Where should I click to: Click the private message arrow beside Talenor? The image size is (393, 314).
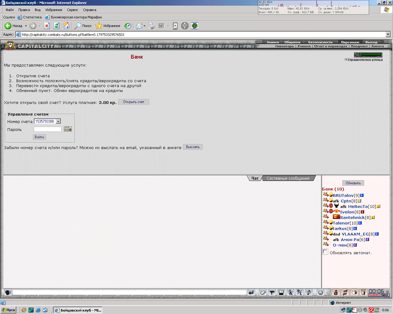(325, 223)
